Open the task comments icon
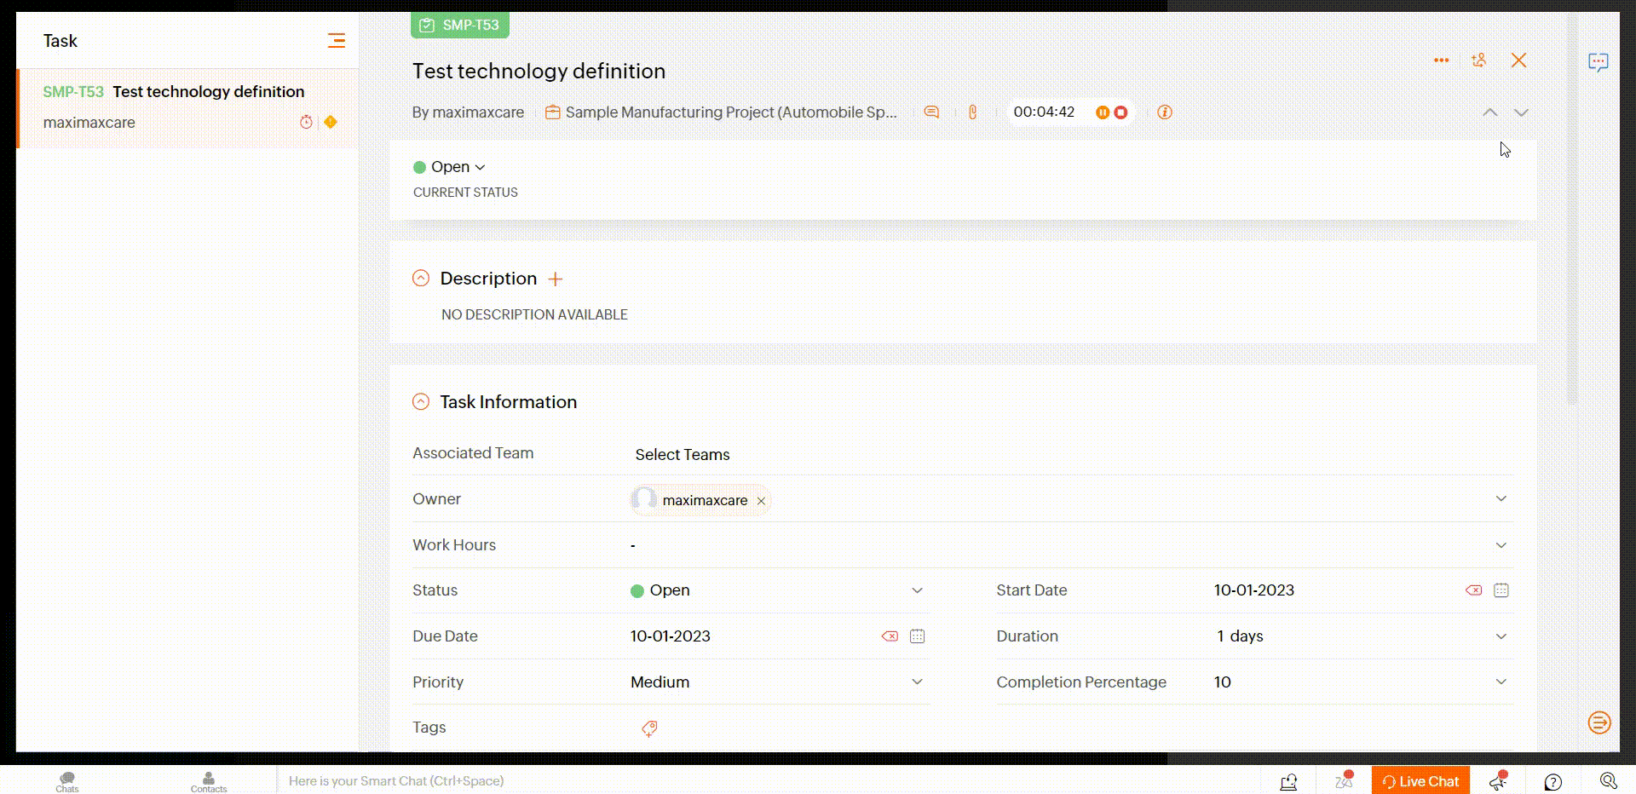Viewport: 1636px width, 794px height. click(931, 112)
